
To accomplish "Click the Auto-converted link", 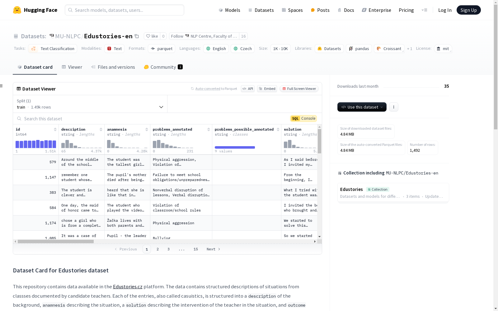I will pyautogui.click(x=208, y=89).
